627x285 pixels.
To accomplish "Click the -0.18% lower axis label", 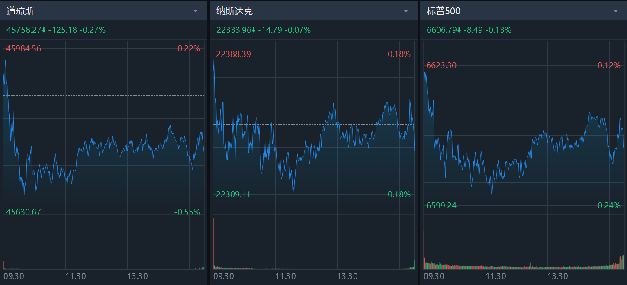I will [x=398, y=194].
